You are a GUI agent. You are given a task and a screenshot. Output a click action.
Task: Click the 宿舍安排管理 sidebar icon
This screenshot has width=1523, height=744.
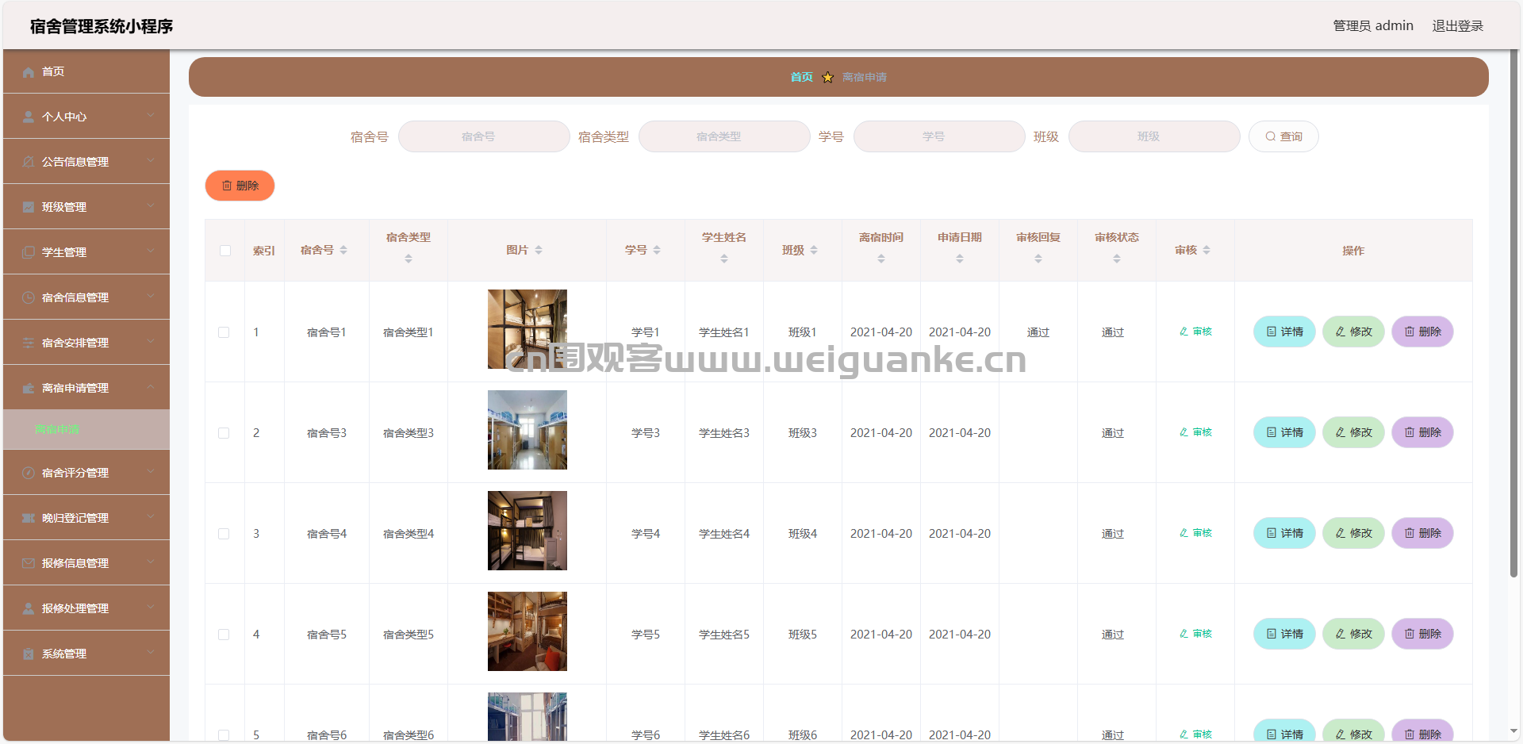pyautogui.click(x=29, y=343)
